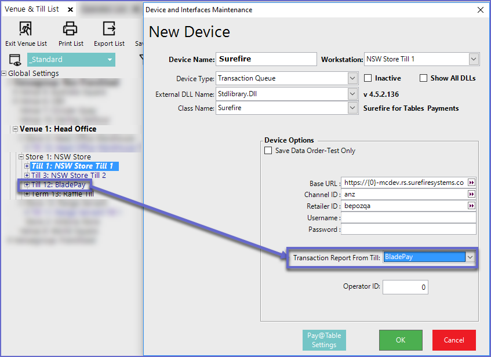Click the Export List icon

[109, 28]
